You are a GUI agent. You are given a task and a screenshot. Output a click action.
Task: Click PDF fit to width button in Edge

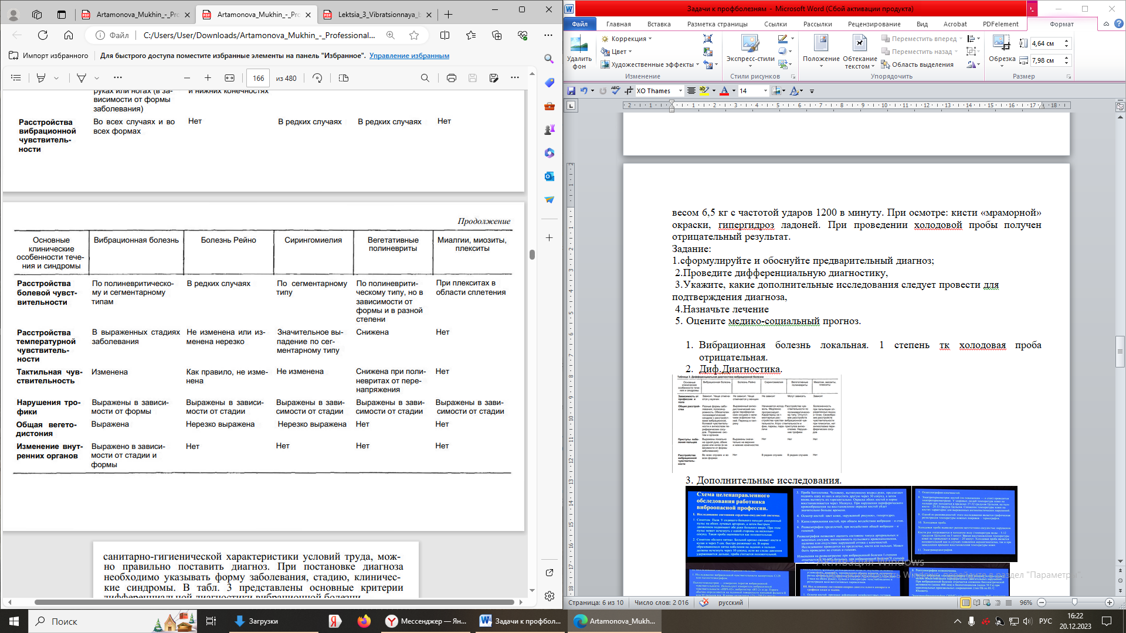[x=229, y=78]
